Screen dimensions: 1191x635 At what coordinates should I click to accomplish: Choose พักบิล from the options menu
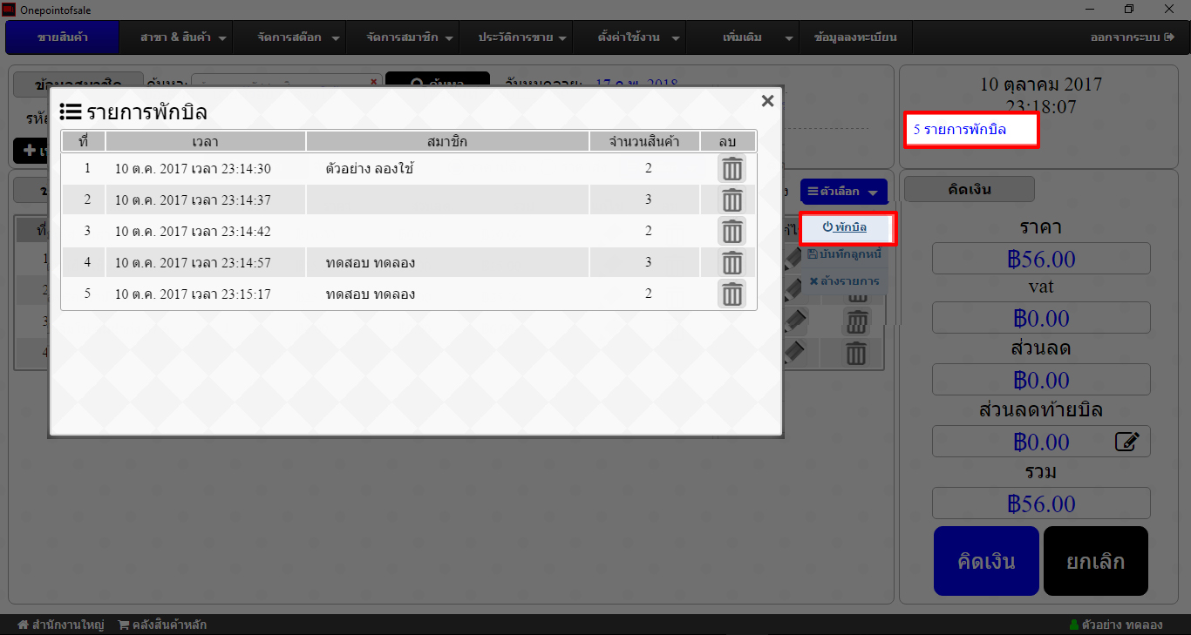(845, 227)
